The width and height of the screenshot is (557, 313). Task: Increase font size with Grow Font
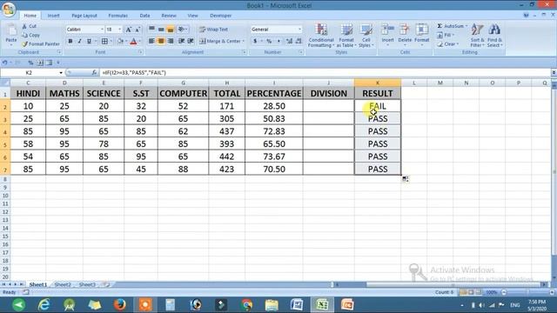coord(129,30)
